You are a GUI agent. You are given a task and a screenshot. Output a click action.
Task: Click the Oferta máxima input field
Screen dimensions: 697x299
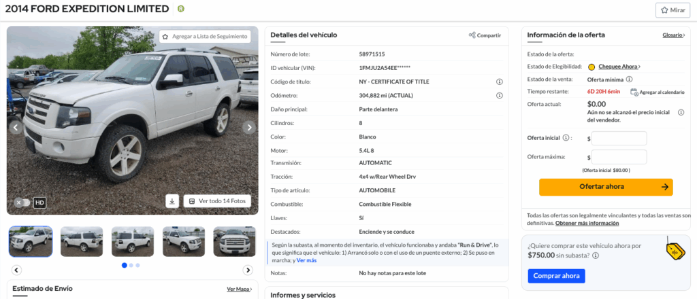619,157
